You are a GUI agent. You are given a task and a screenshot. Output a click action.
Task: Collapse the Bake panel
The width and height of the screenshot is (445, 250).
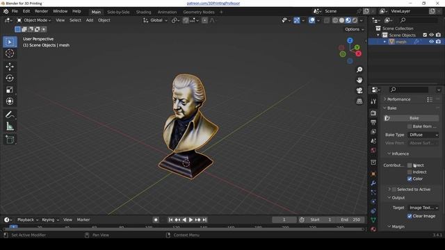[x=391, y=108]
